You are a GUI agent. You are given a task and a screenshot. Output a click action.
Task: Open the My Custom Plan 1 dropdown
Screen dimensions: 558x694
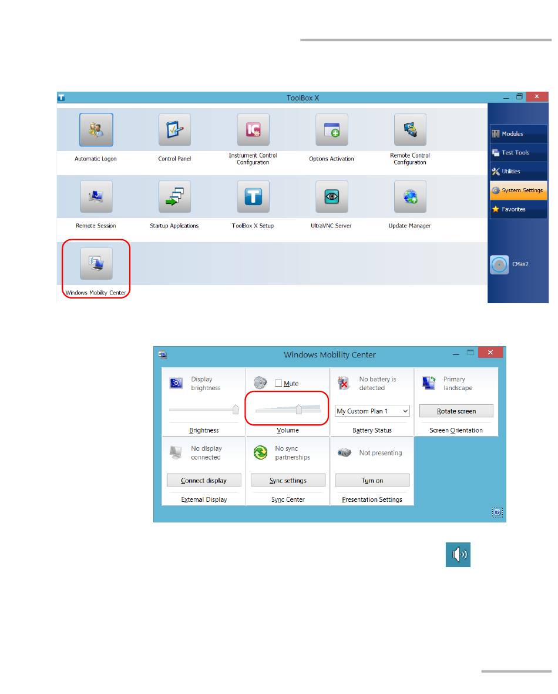pyautogui.click(x=372, y=411)
